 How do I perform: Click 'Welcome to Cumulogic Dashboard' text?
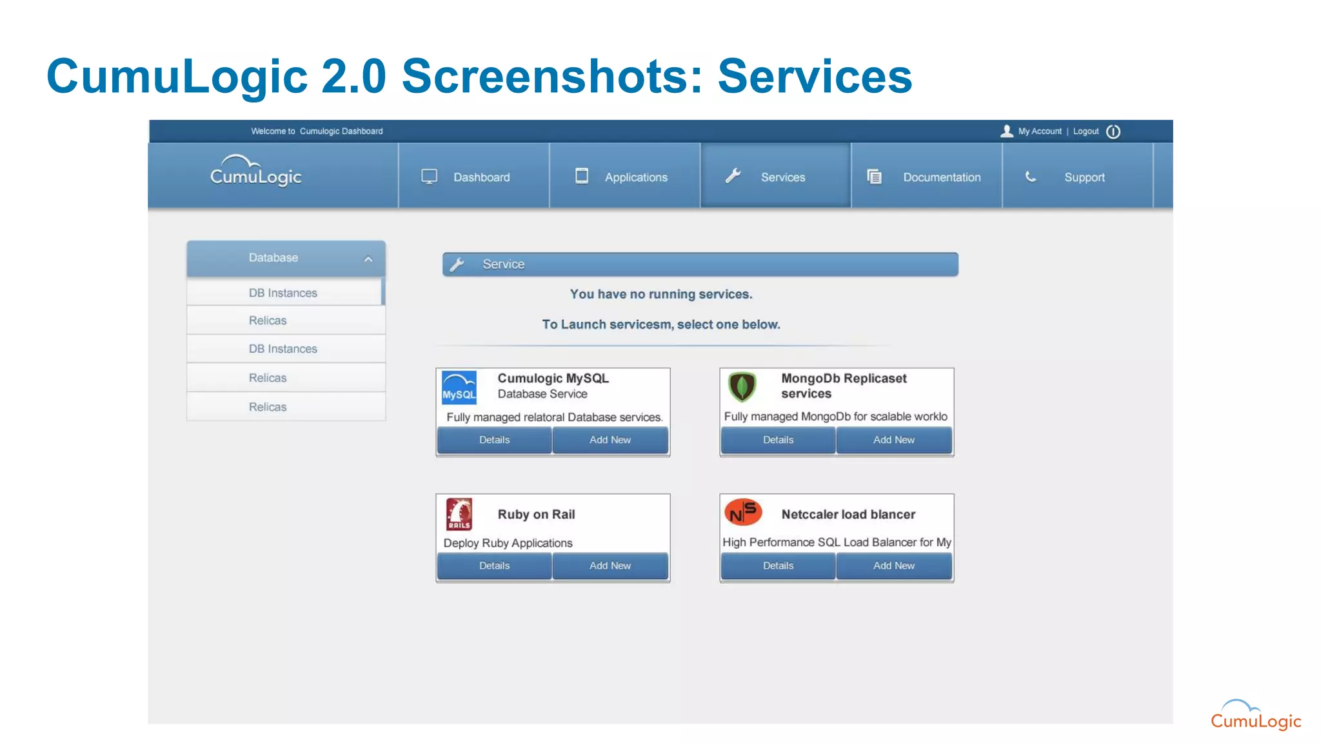click(x=317, y=132)
